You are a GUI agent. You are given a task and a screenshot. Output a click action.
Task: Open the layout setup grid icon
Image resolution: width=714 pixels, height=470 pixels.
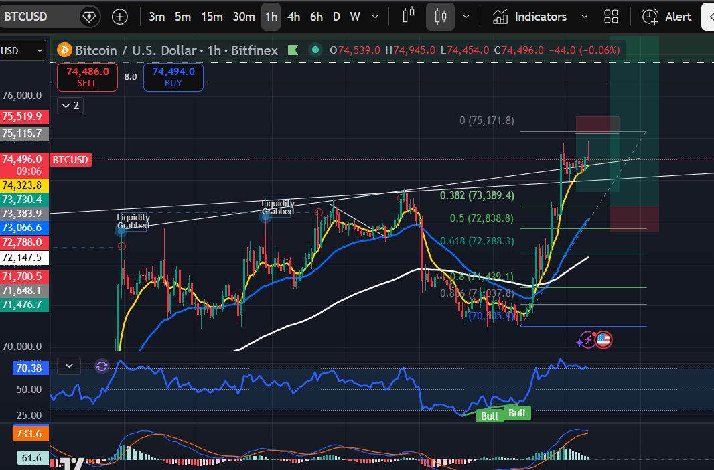(611, 17)
